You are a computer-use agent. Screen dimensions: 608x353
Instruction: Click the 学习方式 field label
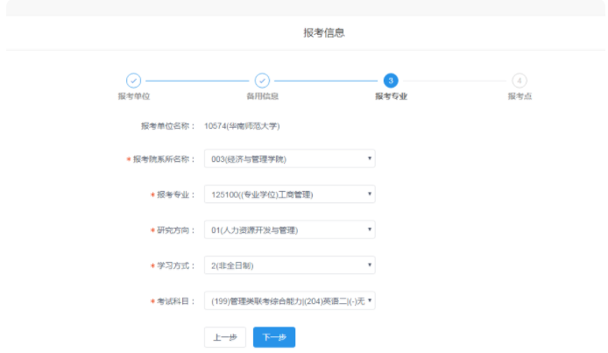[176, 265]
